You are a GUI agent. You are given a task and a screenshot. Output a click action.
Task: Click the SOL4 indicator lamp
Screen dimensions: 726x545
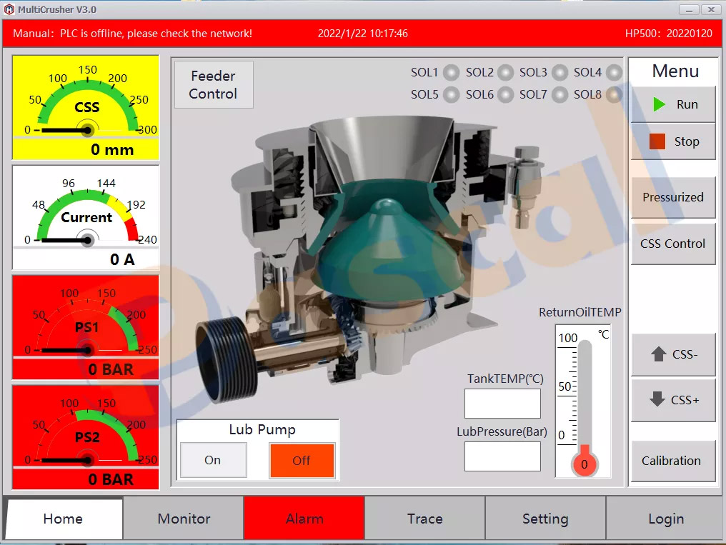coord(614,73)
